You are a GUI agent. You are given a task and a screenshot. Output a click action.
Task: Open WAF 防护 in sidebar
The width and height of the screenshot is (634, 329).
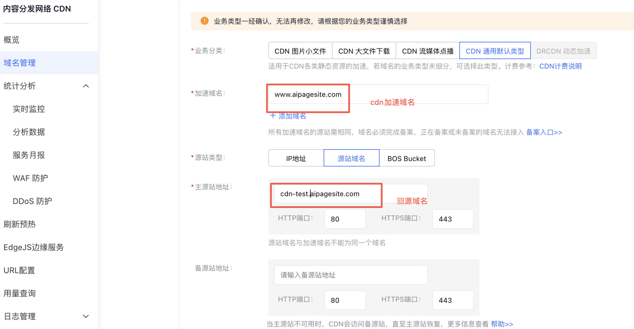click(x=30, y=178)
